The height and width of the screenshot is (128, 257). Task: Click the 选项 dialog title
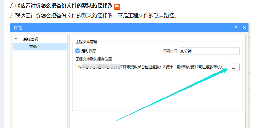(18, 28)
